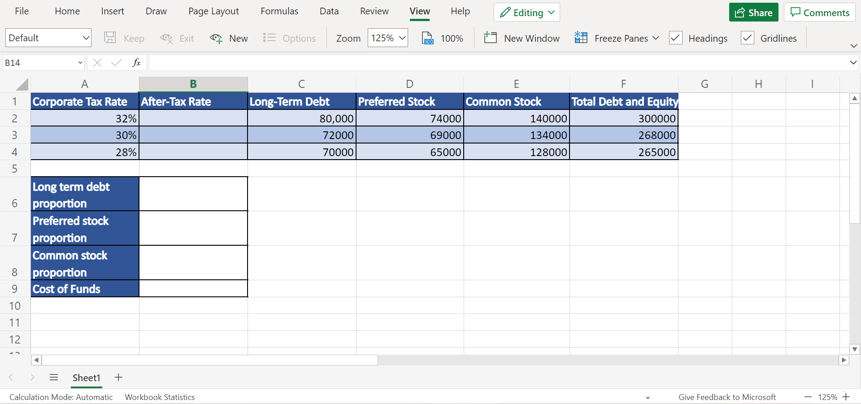Open the all-sheets list icon
This screenshot has width=861, height=404.
(53, 378)
